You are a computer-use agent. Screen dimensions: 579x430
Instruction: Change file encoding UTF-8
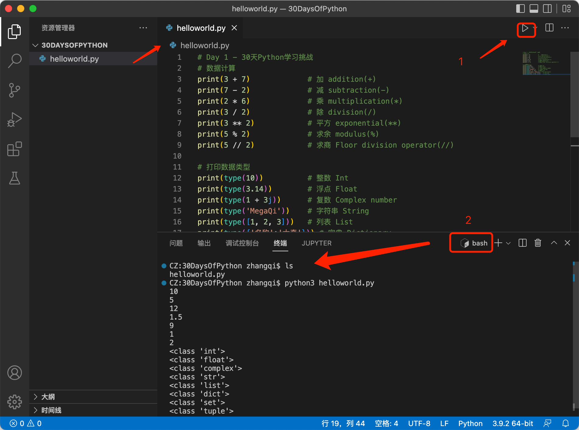click(419, 423)
